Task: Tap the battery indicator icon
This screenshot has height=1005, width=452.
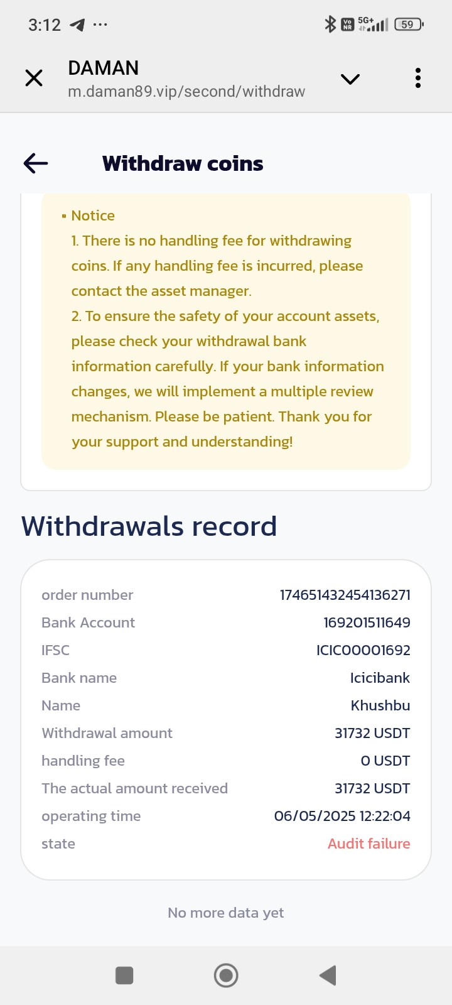Action: (409, 24)
